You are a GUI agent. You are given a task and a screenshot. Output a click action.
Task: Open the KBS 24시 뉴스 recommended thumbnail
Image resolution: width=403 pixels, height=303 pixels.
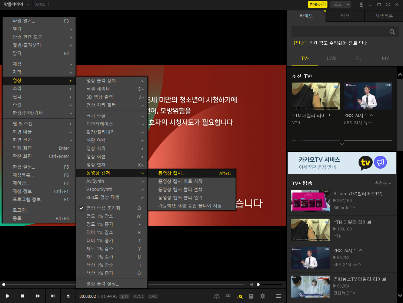click(x=368, y=96)
